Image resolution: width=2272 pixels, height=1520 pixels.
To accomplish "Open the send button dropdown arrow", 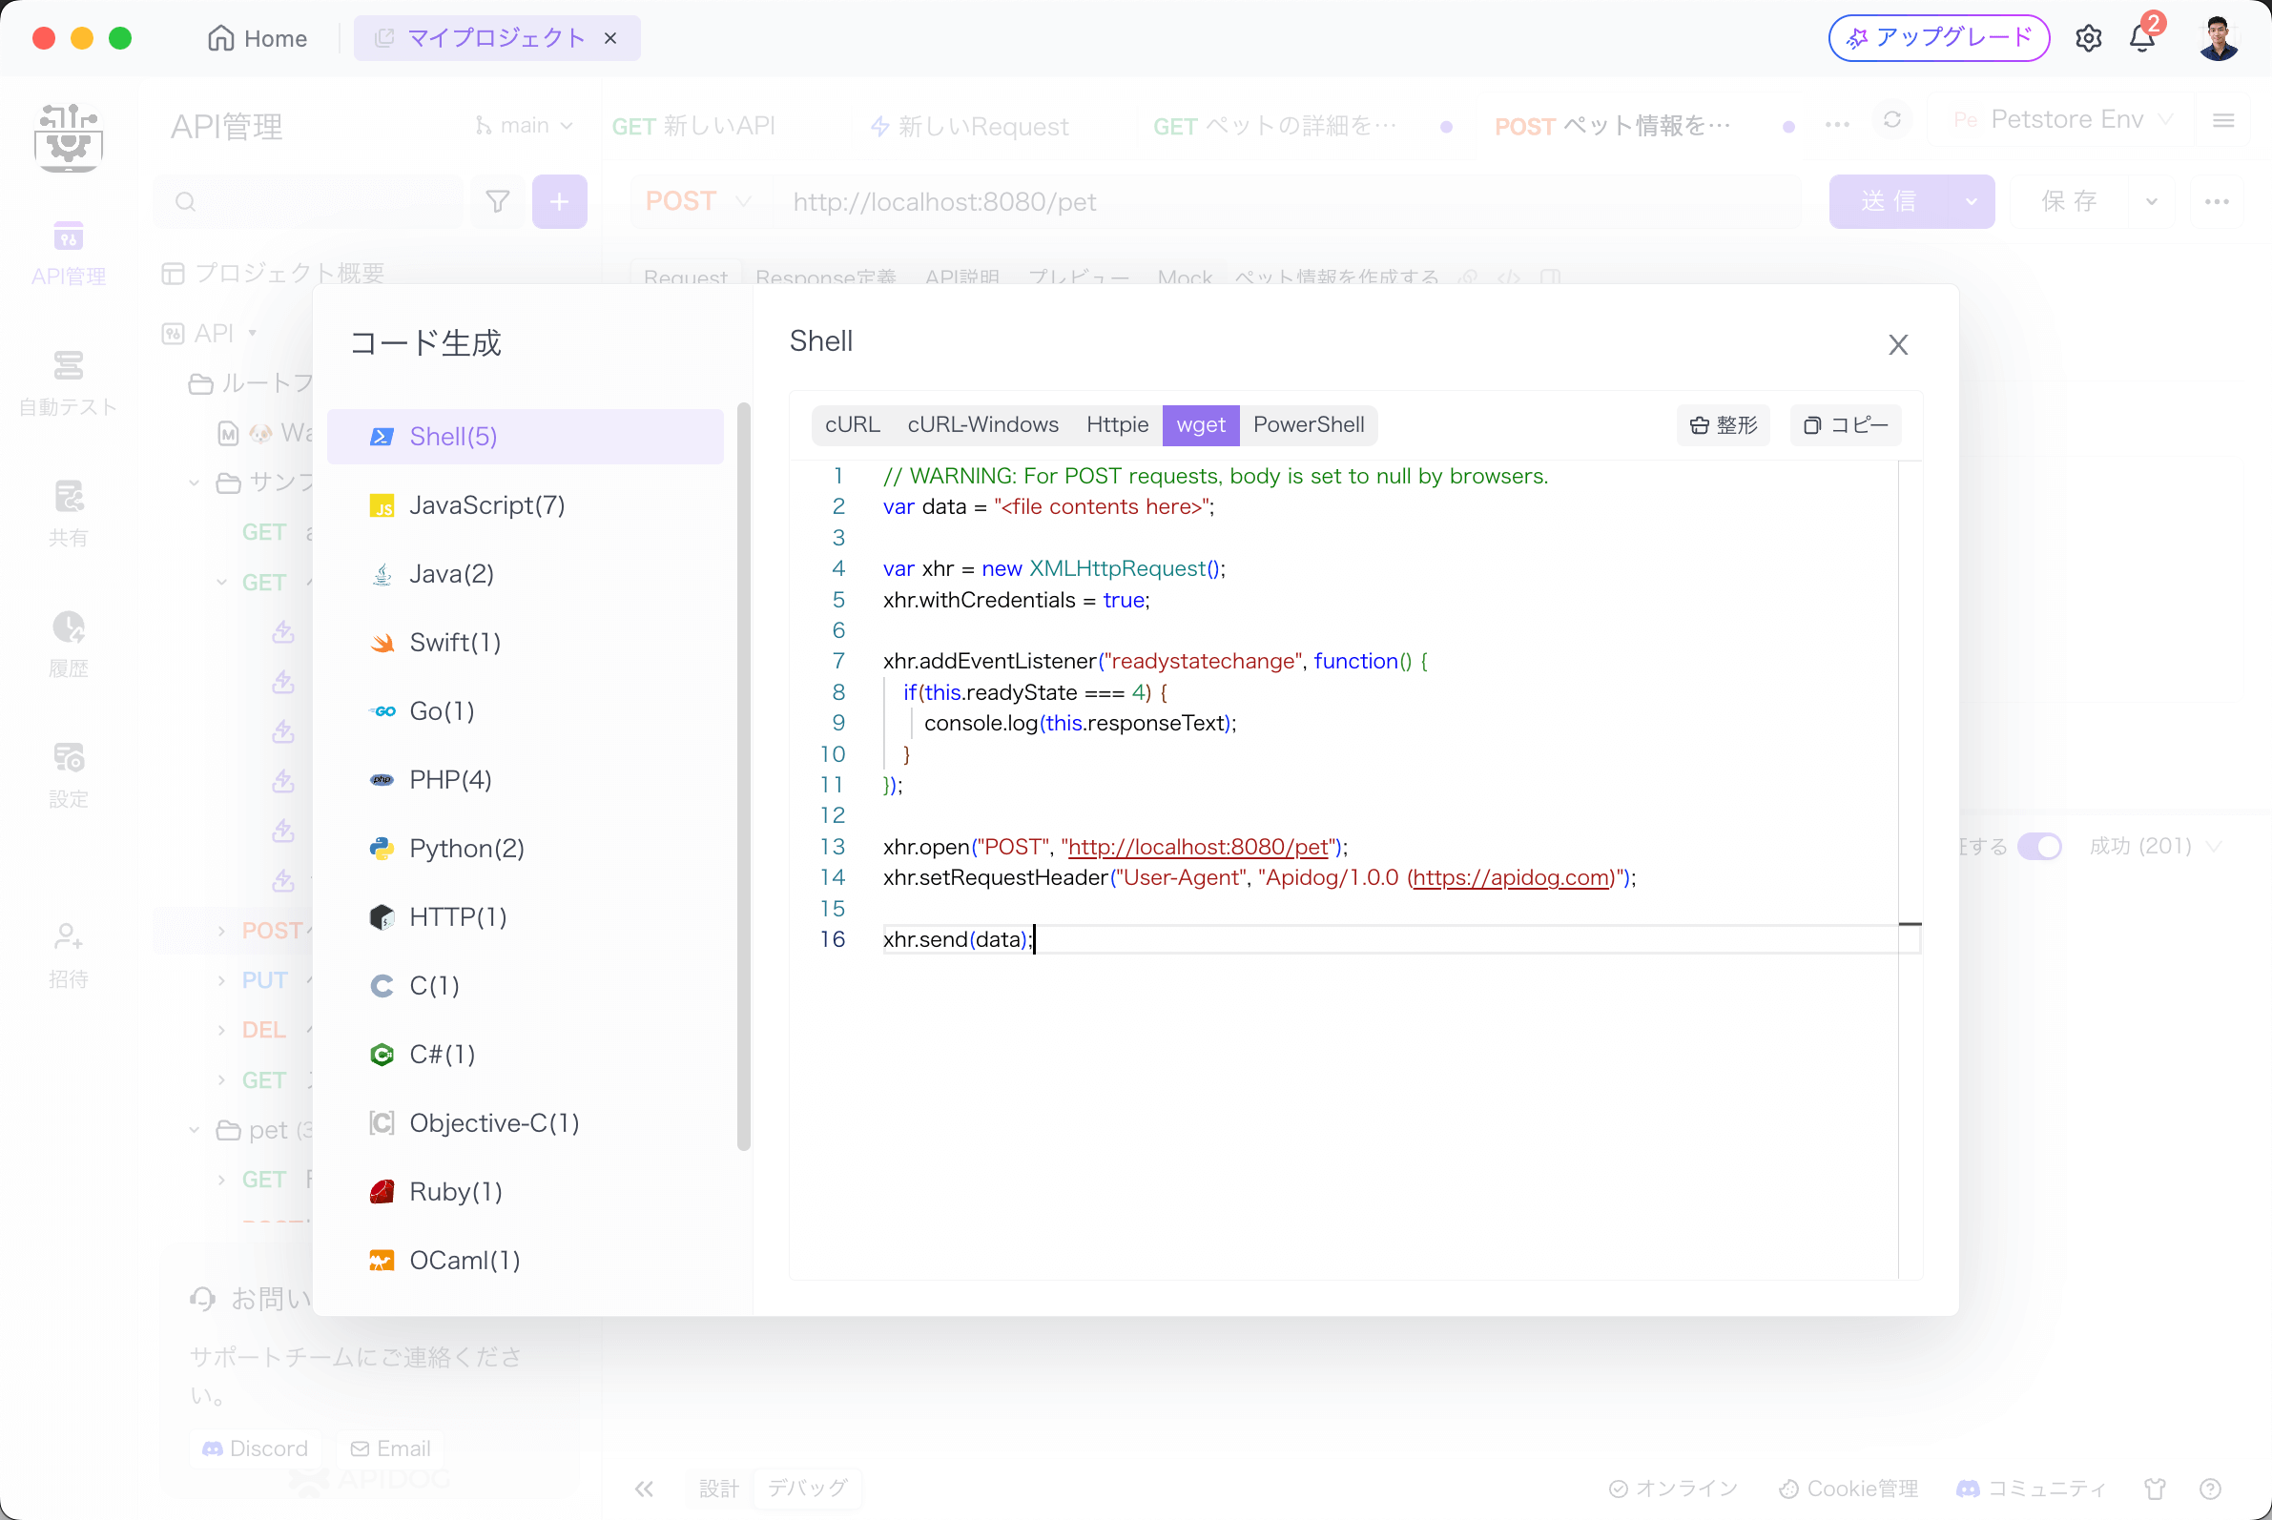I will tap(1972, 201).
